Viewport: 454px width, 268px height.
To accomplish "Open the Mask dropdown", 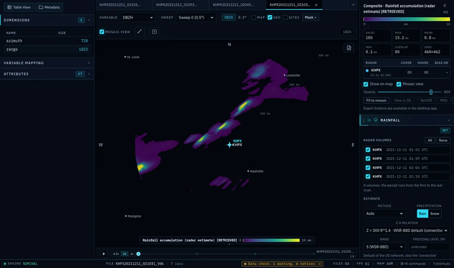I will tap(310, 17).
